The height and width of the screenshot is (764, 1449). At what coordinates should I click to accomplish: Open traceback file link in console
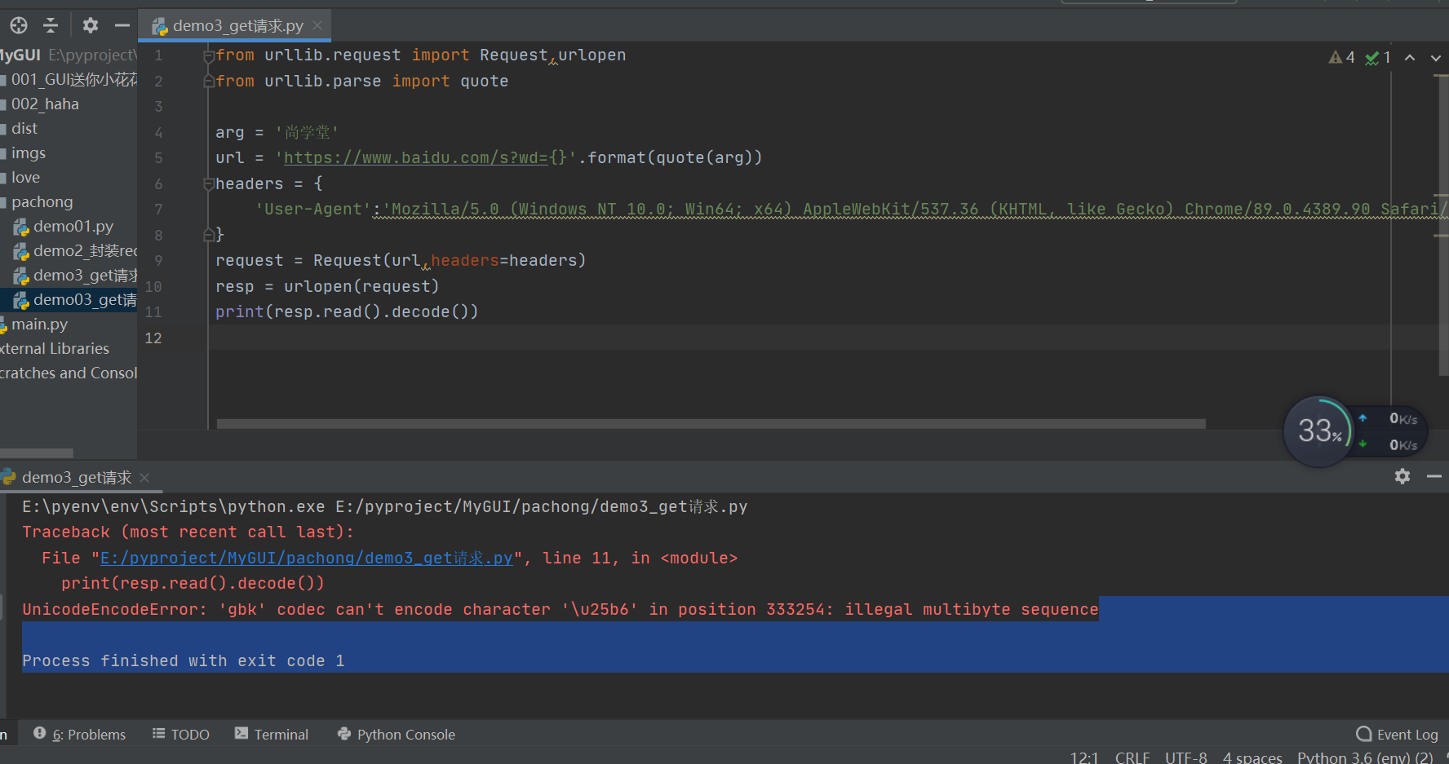[x=306, y=558]
